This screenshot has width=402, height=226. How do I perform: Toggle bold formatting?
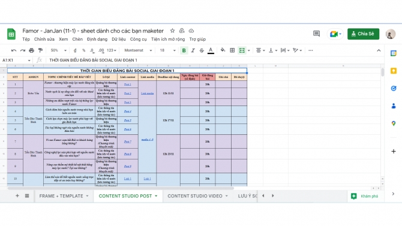[x=184, y=50]
